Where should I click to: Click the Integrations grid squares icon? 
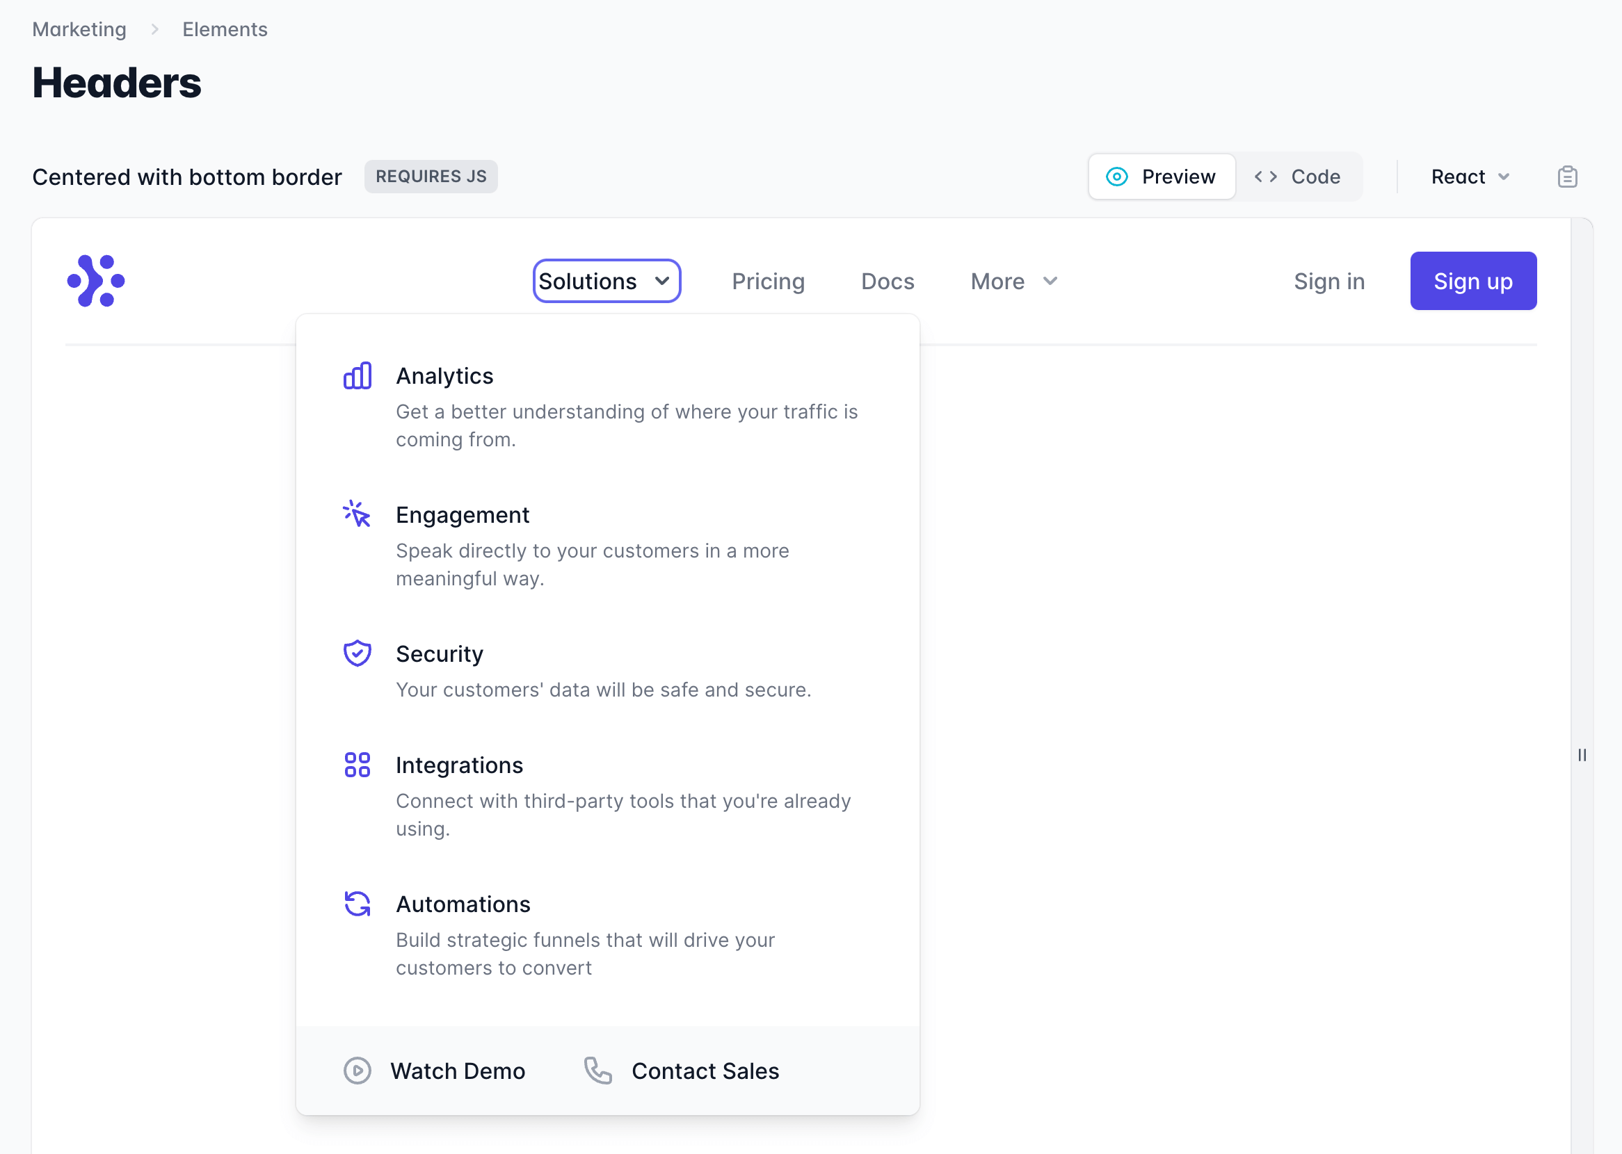pos(357,765)
